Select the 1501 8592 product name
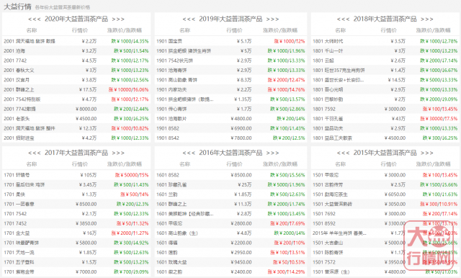Image resolution: width=461 pixels, height=278 pixels. point(324,224)
